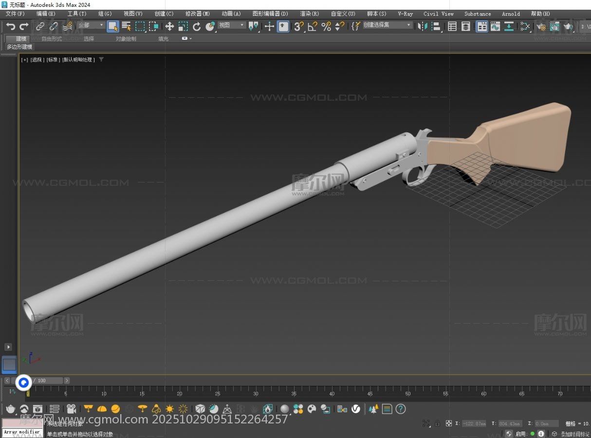This screenshot has height=438, width=591.
Task: Open the 全部 selection filter dropdown
Action: (x=92, y=25)
